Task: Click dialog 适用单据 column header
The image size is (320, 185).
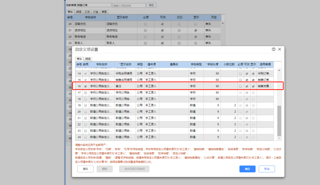Action: [265, 64]
